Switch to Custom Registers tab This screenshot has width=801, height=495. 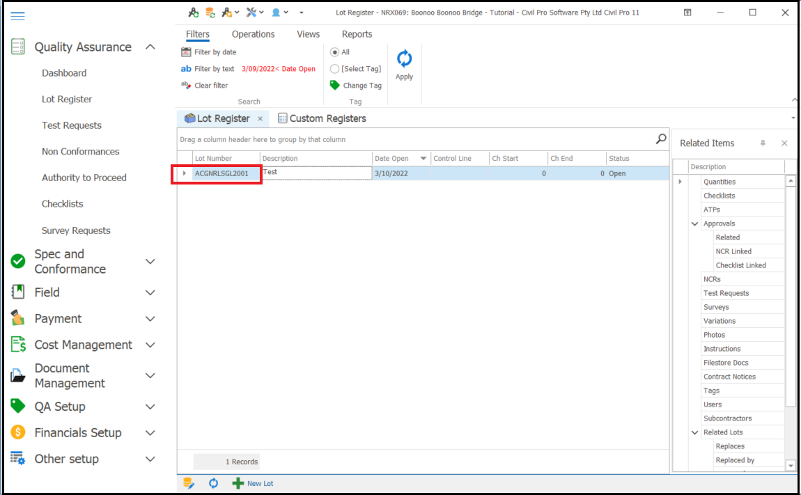(x=321, y=118)
